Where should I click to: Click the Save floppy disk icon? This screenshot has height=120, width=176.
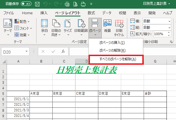[37, 4]
